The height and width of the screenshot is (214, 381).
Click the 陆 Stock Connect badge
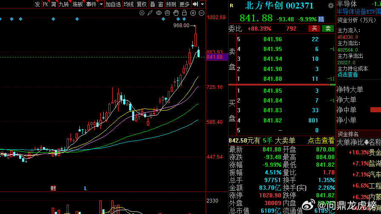click(321, 19)
